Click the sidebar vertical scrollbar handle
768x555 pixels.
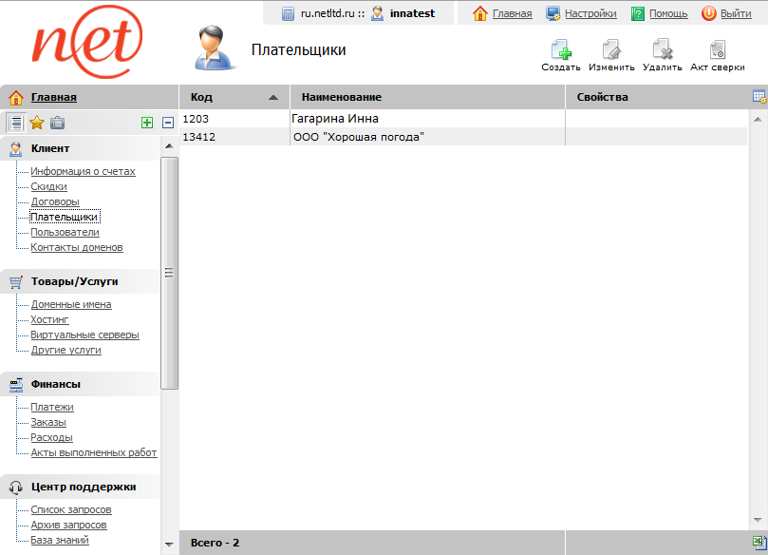coord(169,273)
